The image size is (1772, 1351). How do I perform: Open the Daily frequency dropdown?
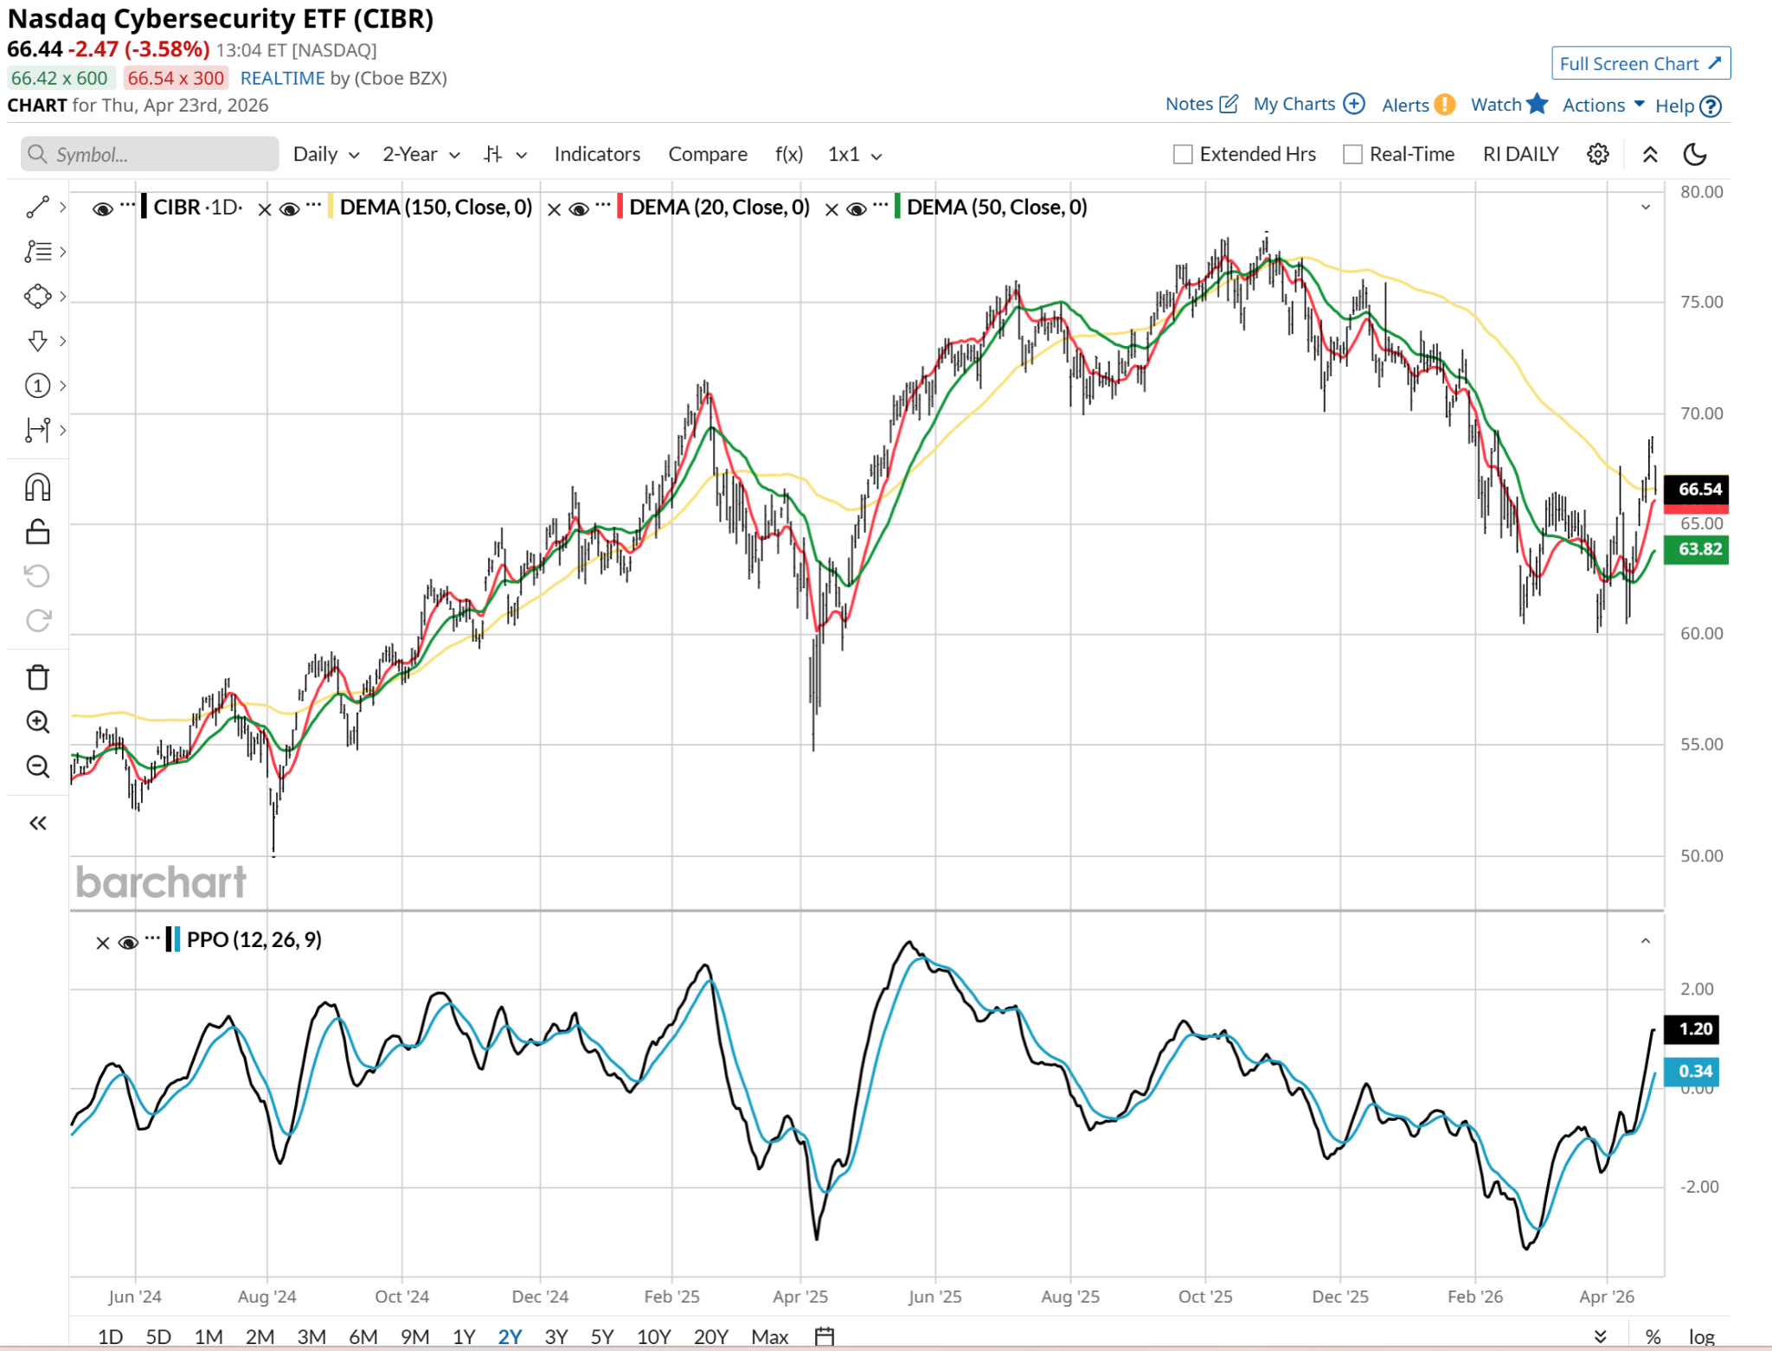325,154
